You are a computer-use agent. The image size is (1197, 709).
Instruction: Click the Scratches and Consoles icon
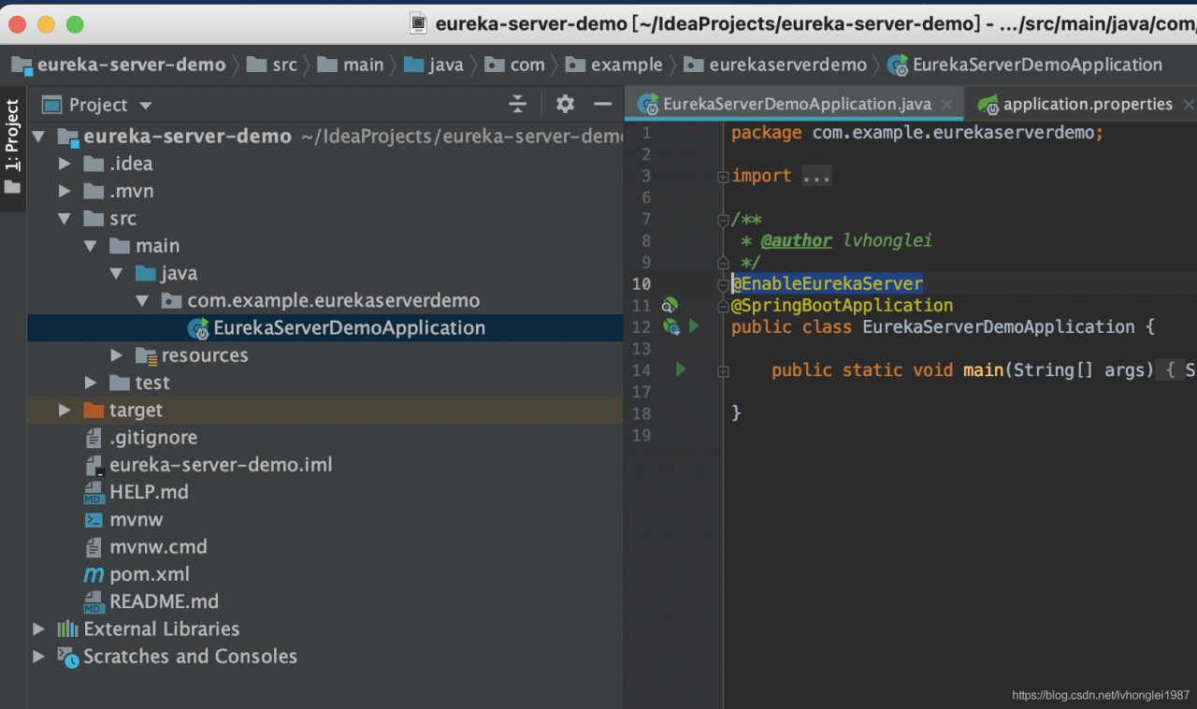(67, 657)
